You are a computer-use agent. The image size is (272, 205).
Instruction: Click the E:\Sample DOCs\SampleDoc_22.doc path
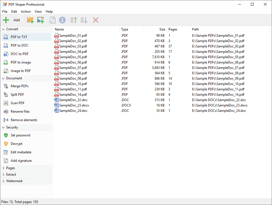tap(219, 100)
